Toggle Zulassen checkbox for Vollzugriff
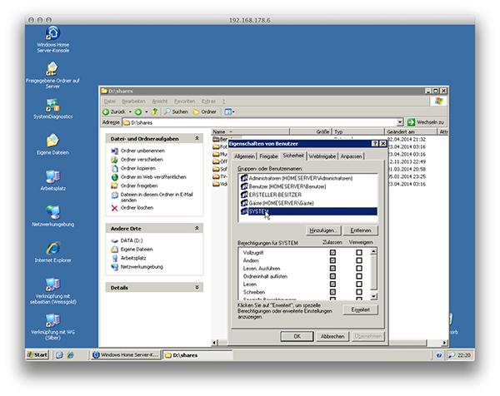Image resolution: width=500 pixels, height=396 pixels. (x=333, y=251)
